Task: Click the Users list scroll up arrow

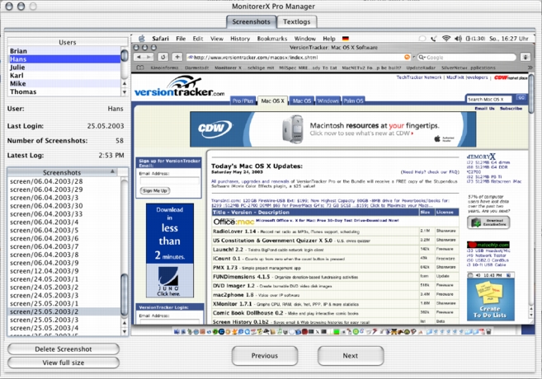Action: pyautogui.click(x=125, y=83)
